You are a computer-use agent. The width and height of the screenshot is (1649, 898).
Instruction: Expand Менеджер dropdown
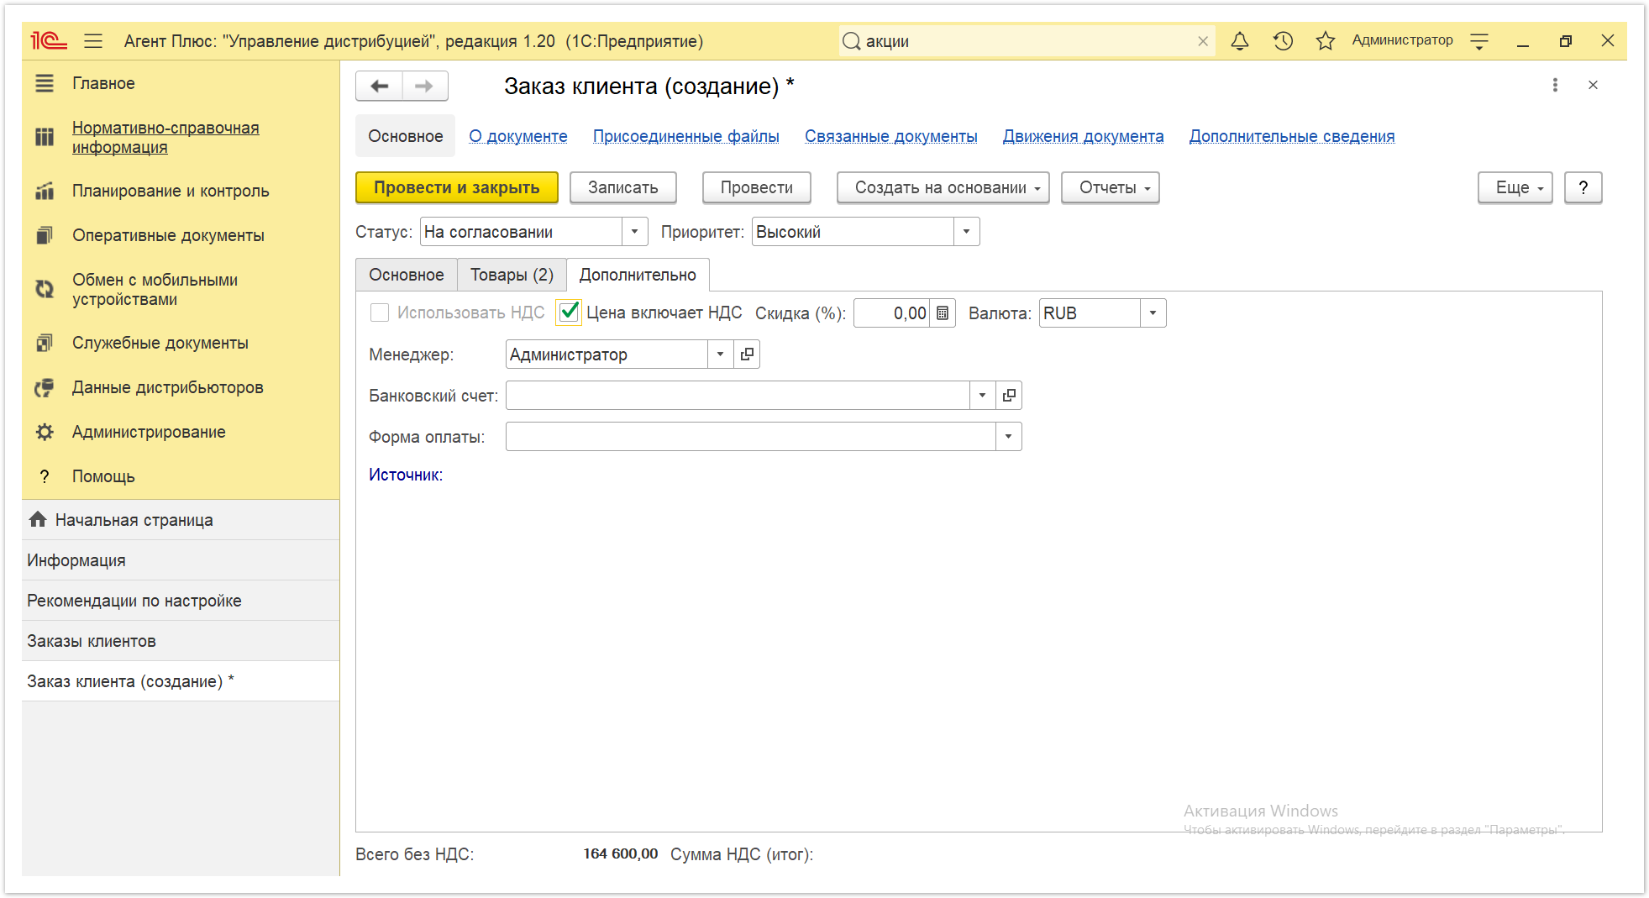(x=720, y=354)
